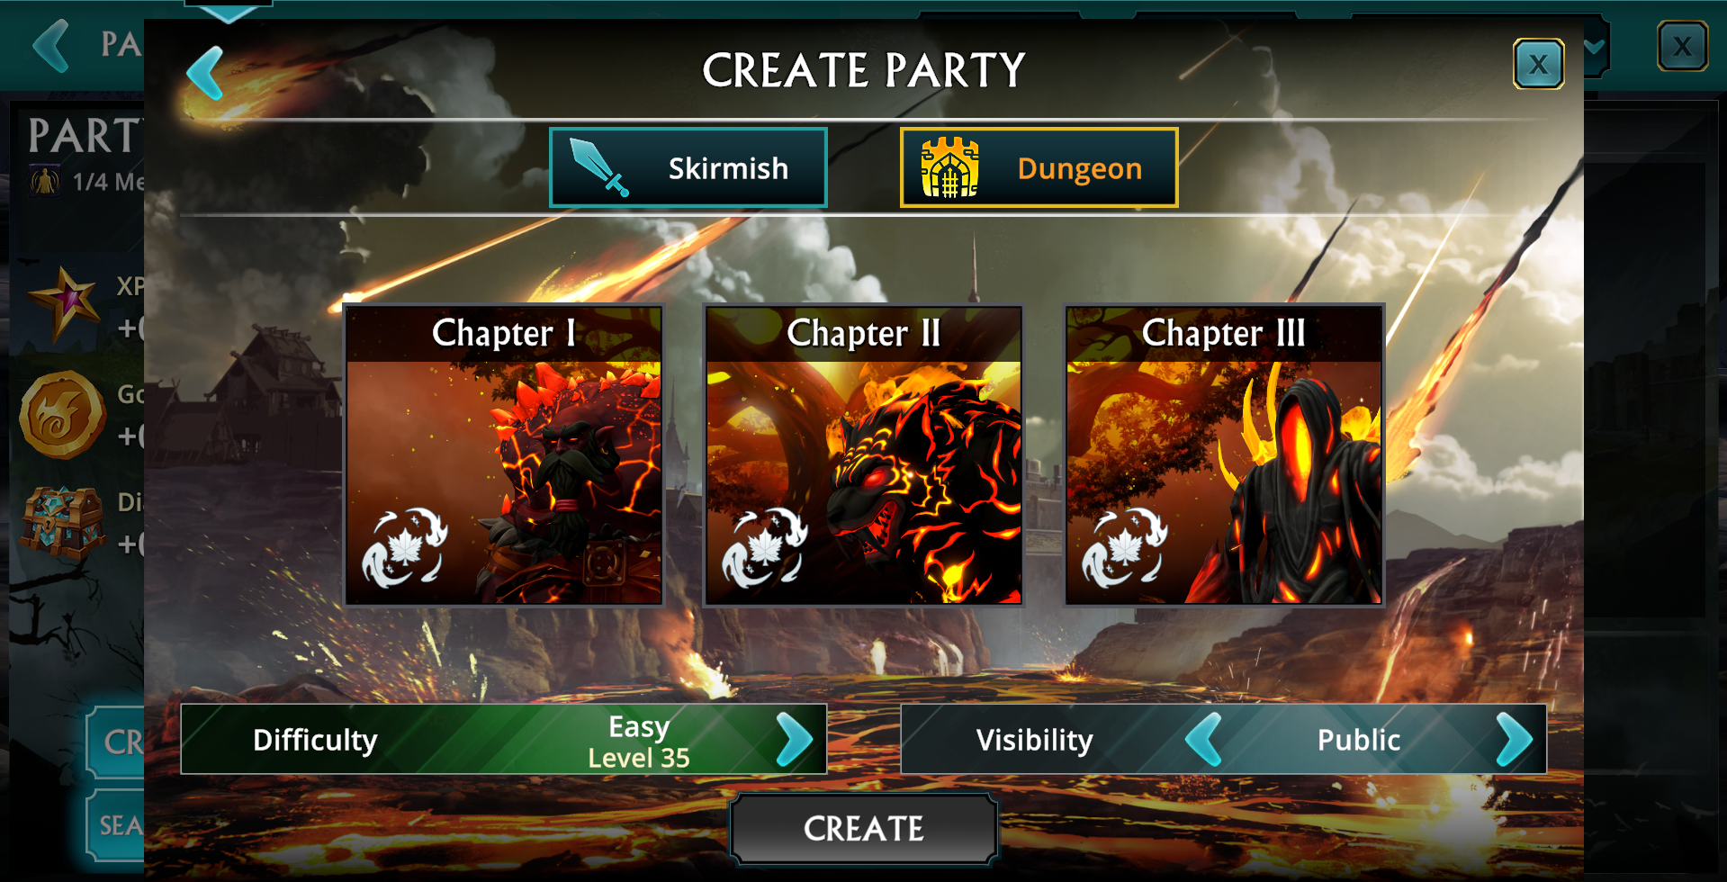
Task: Switch to the Skirmish tab
Action: (x=688, y=167)
